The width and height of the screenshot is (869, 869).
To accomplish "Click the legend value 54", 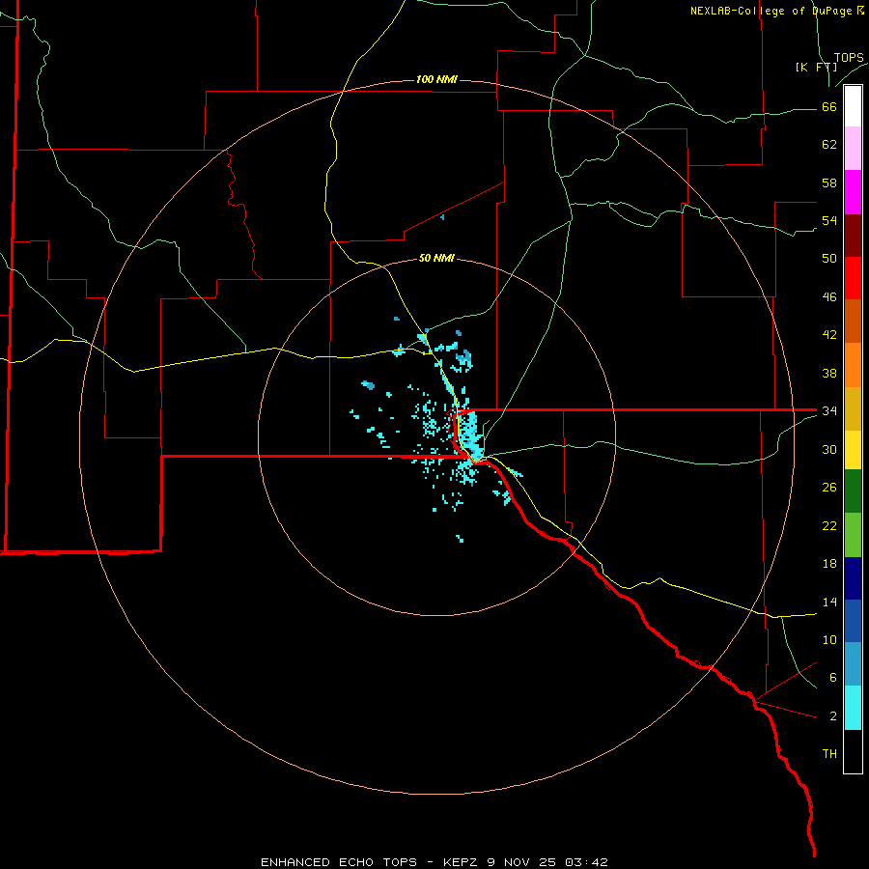I will click(829, 221).
